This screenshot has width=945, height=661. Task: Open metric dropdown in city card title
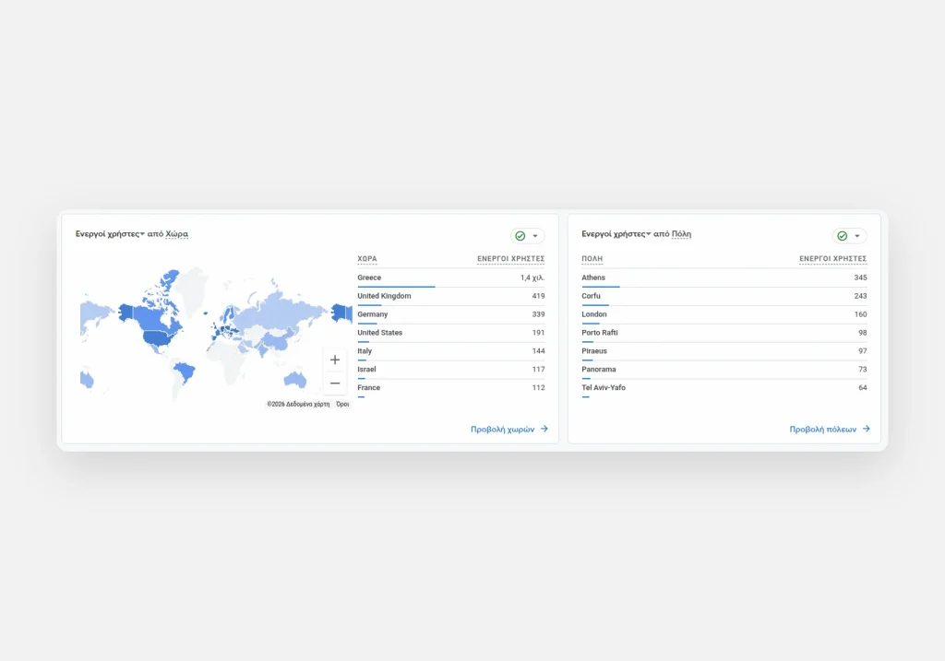616,233
